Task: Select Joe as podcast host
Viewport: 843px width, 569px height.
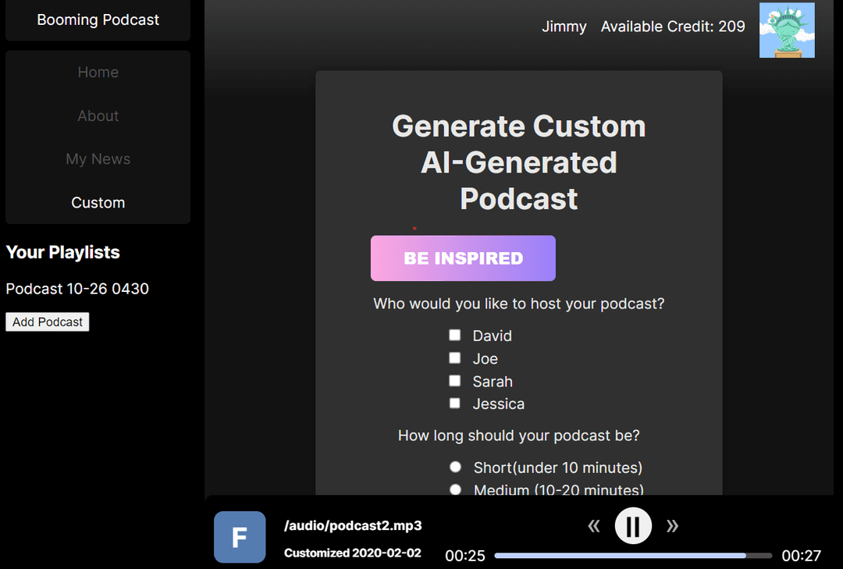Action: (x=454, y=357)
